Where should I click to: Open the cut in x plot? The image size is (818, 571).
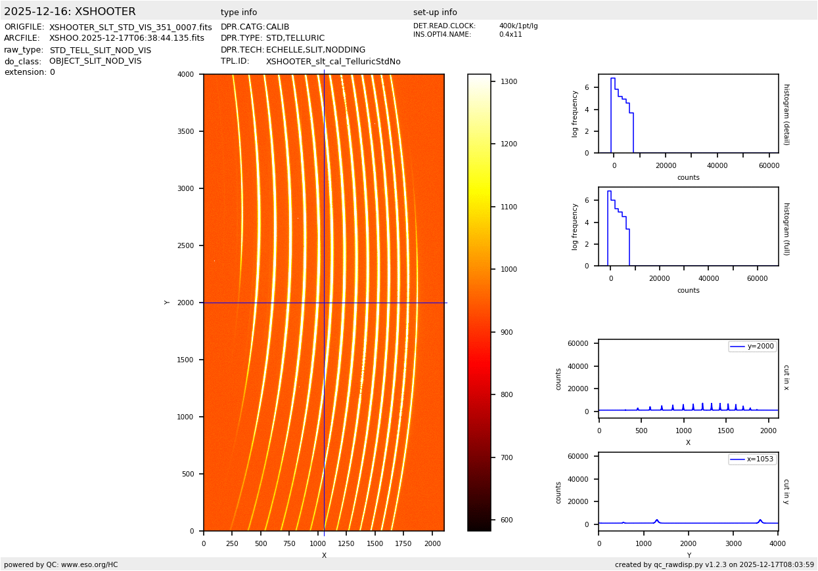coord(688,379)
